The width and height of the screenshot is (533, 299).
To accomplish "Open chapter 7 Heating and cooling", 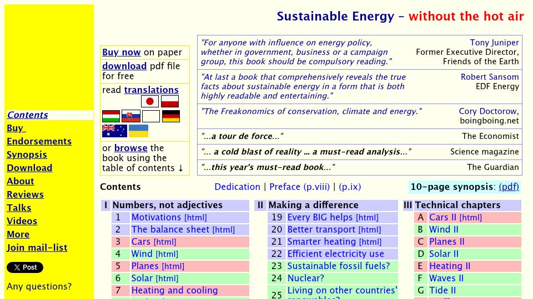I will pyautogui.click(x=175, y=291).
